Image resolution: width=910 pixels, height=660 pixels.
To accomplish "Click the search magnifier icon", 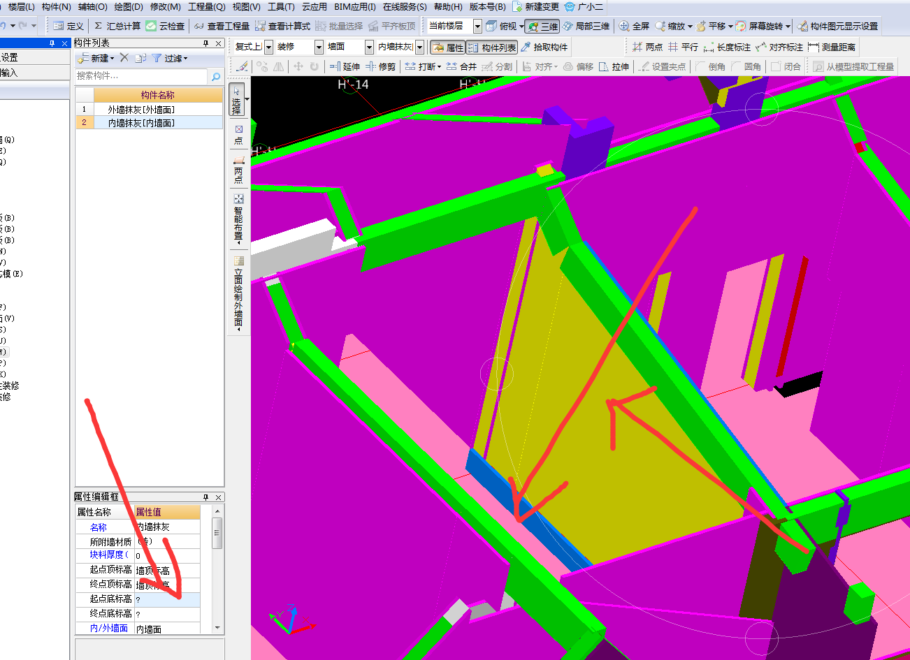I will [216, 76].
